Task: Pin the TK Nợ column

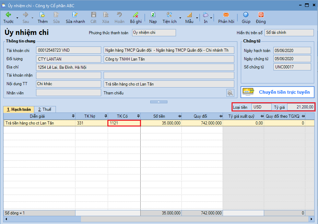Action: (106, 116)
